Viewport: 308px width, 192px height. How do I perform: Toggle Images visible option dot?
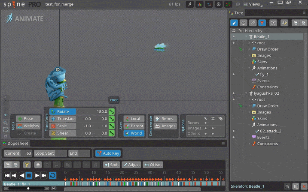tap(213, 128)
